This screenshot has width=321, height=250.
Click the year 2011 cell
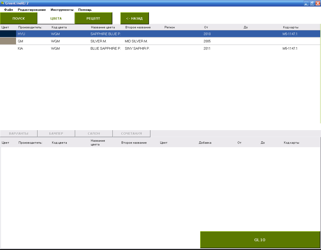[x=207, y=48]
